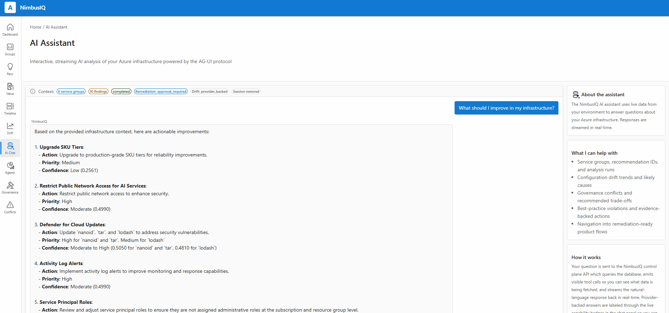This screenshot has width=669, height=313.
Task: Click the Configuration drift trends bullet
Action: click(x=616, y=181)
